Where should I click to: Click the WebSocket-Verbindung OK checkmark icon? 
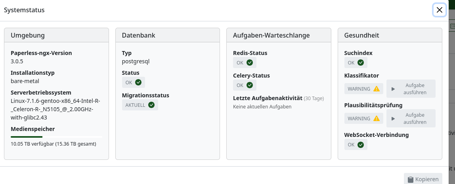tap(361, 144)
